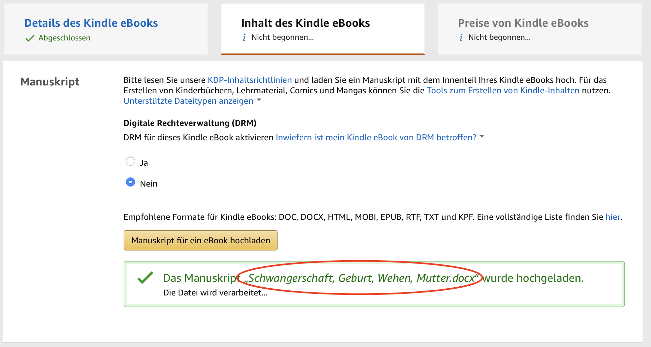The image size is (651, 347).
Task: Switch to the Details des Kindle eBooks tab
Action: point(91,23)
